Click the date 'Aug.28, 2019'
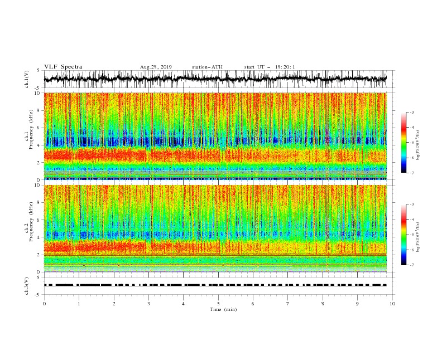Screen dimensions: 442x341 pyautogui.click(x=156, y=67)
